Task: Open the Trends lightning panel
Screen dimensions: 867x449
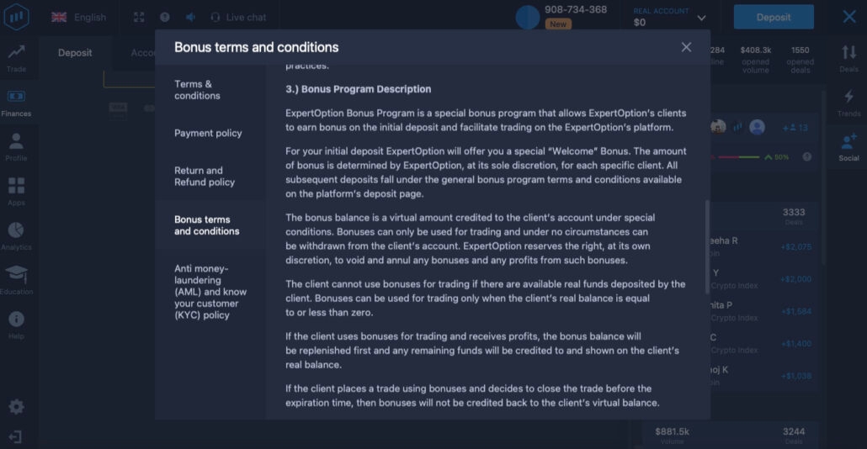Action: pyautogui.click(x=848, y=102)
